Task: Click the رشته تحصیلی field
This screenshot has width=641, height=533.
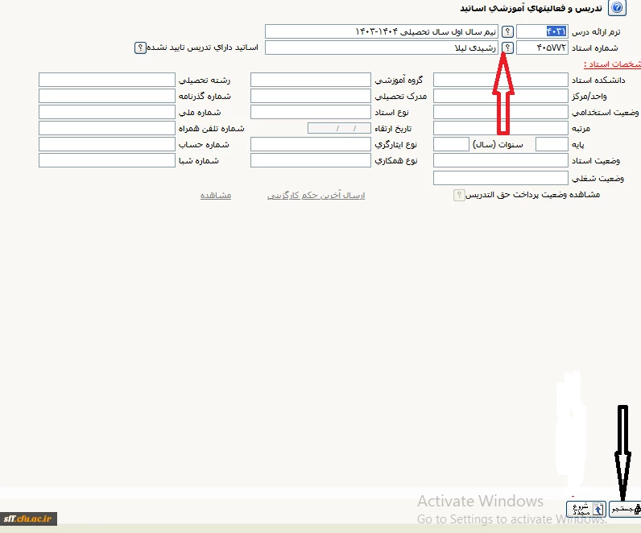Action: point(106,80)
